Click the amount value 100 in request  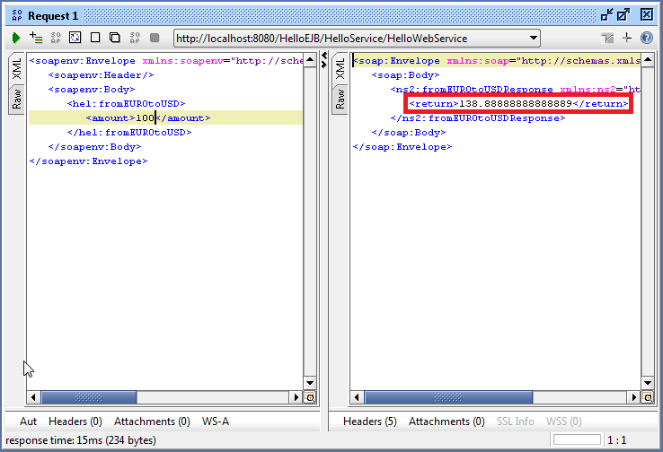pyautogui.click(x=146, y=118)
